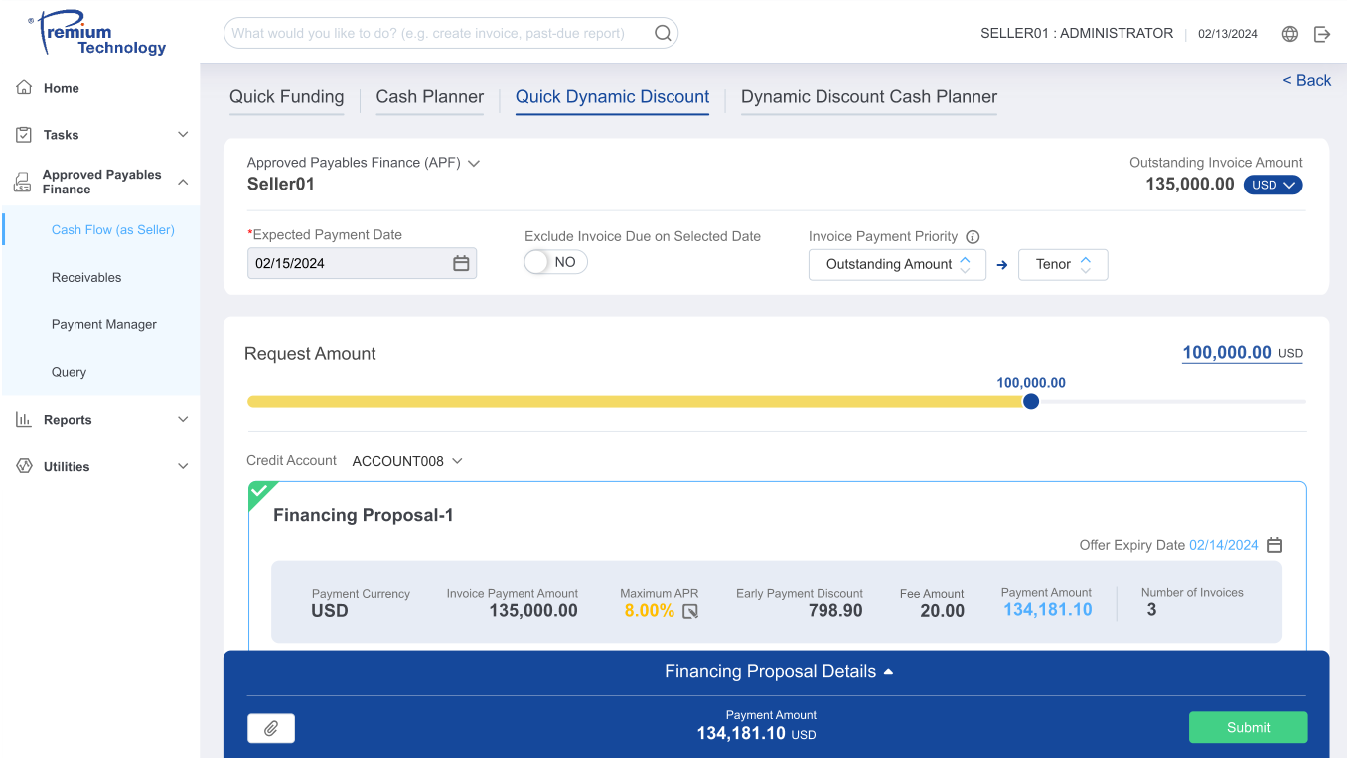Image resolution: width=1347 pixels, height=758 pixels.
Task: Click the 02/13/2024 date in header
Action: 1228,34
